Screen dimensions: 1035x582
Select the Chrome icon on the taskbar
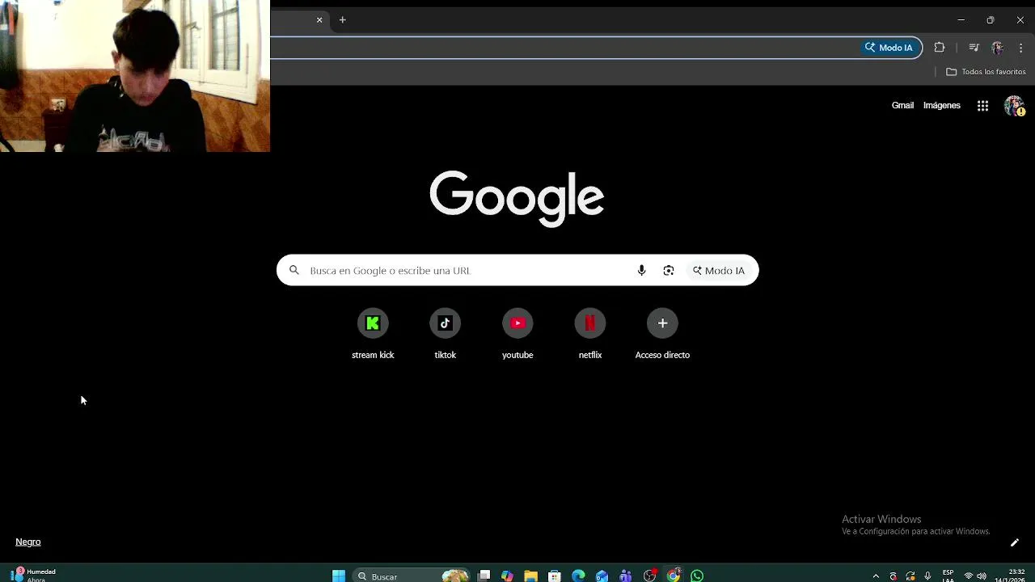pos(674,576)
